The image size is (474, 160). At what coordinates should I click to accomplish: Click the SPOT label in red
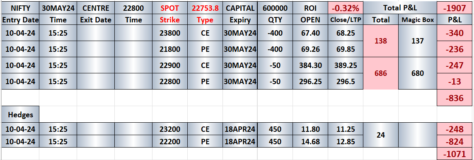pyautogui.click(x=169, y=8)
